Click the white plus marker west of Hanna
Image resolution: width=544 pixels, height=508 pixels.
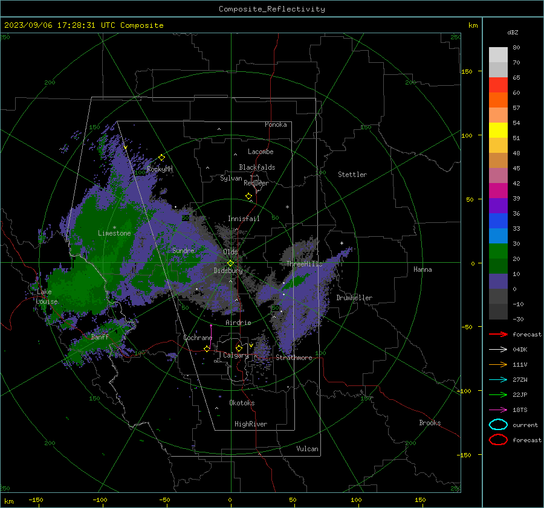tap(342, 243)
